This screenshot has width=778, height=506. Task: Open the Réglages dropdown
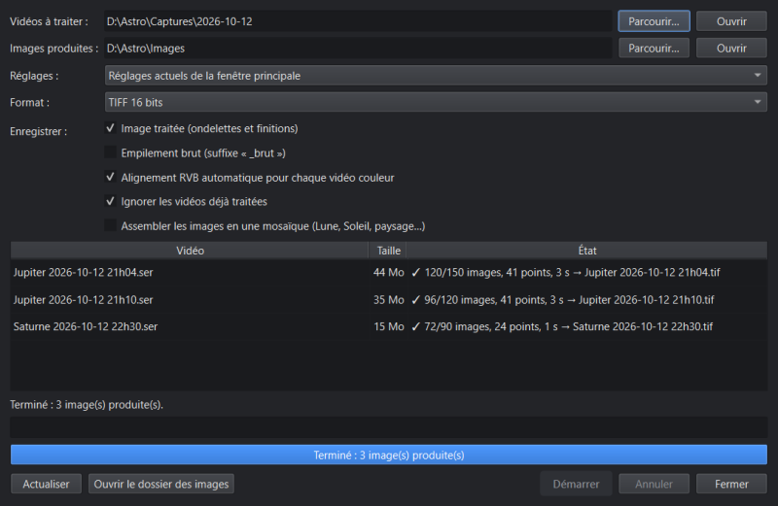(436, 76)
